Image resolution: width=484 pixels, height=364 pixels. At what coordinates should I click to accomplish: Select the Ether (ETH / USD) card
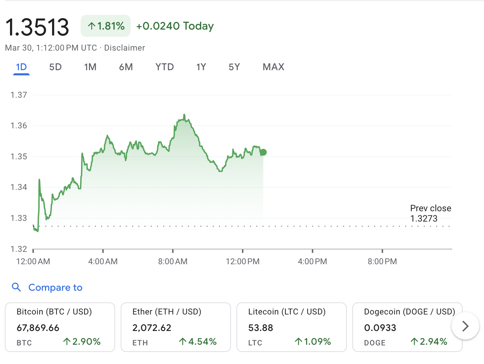[x=175, y=327]
